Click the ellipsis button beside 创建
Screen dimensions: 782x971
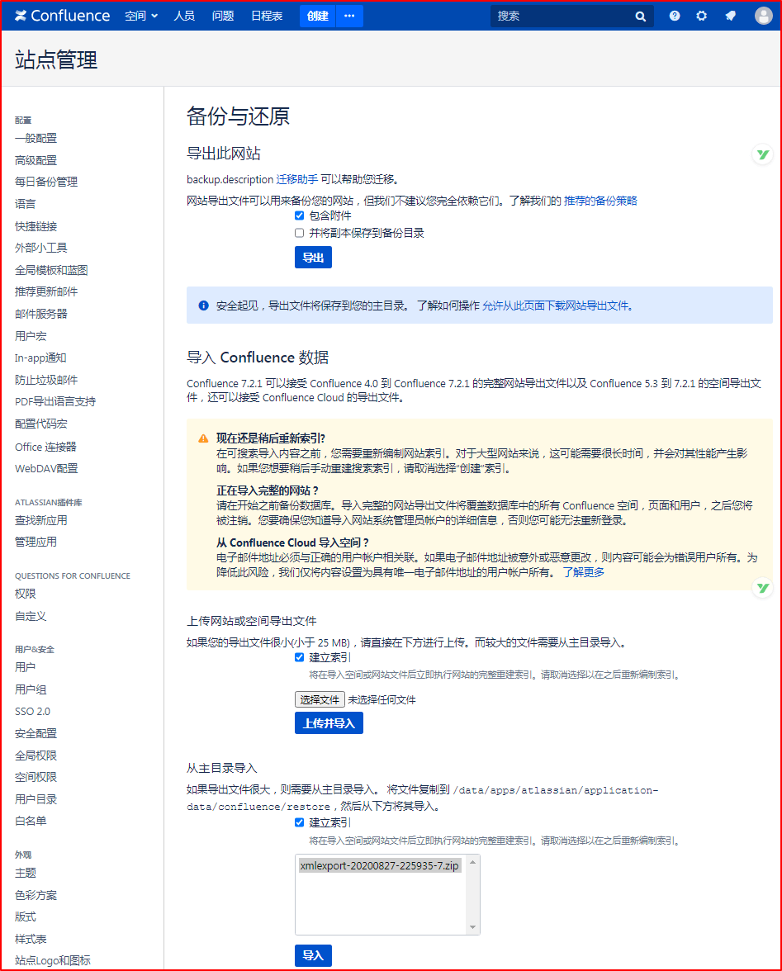[x=349, y=16]
